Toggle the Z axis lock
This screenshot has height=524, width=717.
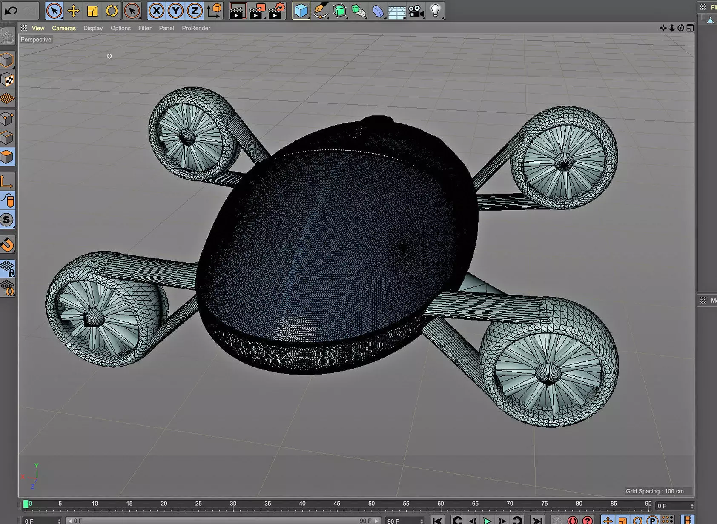coord(195,11)
